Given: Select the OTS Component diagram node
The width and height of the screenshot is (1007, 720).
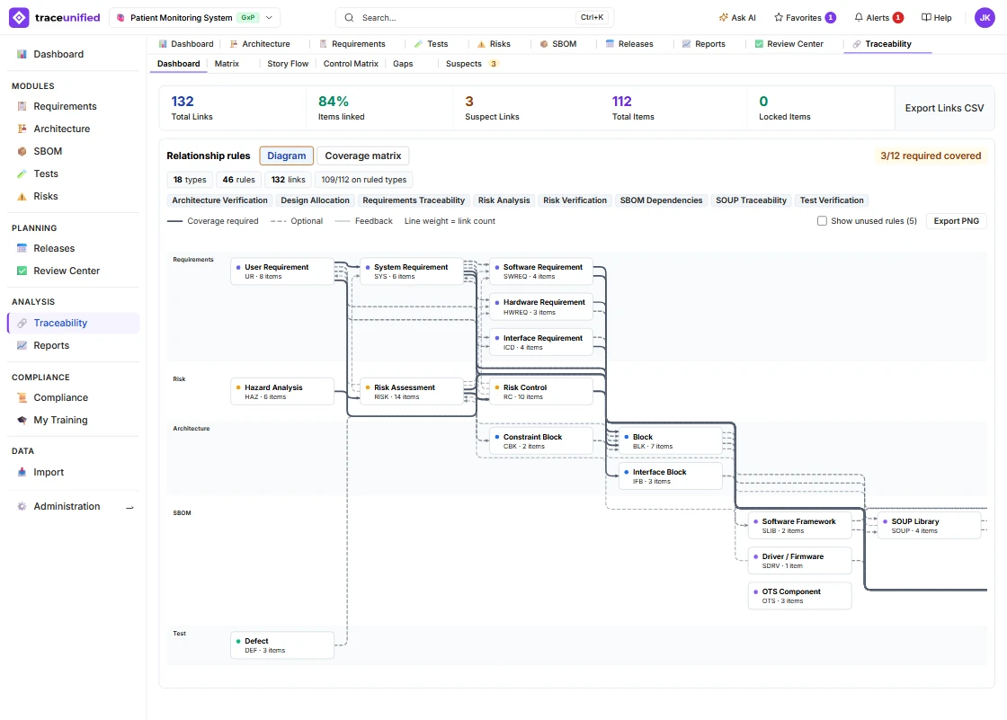Looking at the screenshot, I should (x=799, y=595).
